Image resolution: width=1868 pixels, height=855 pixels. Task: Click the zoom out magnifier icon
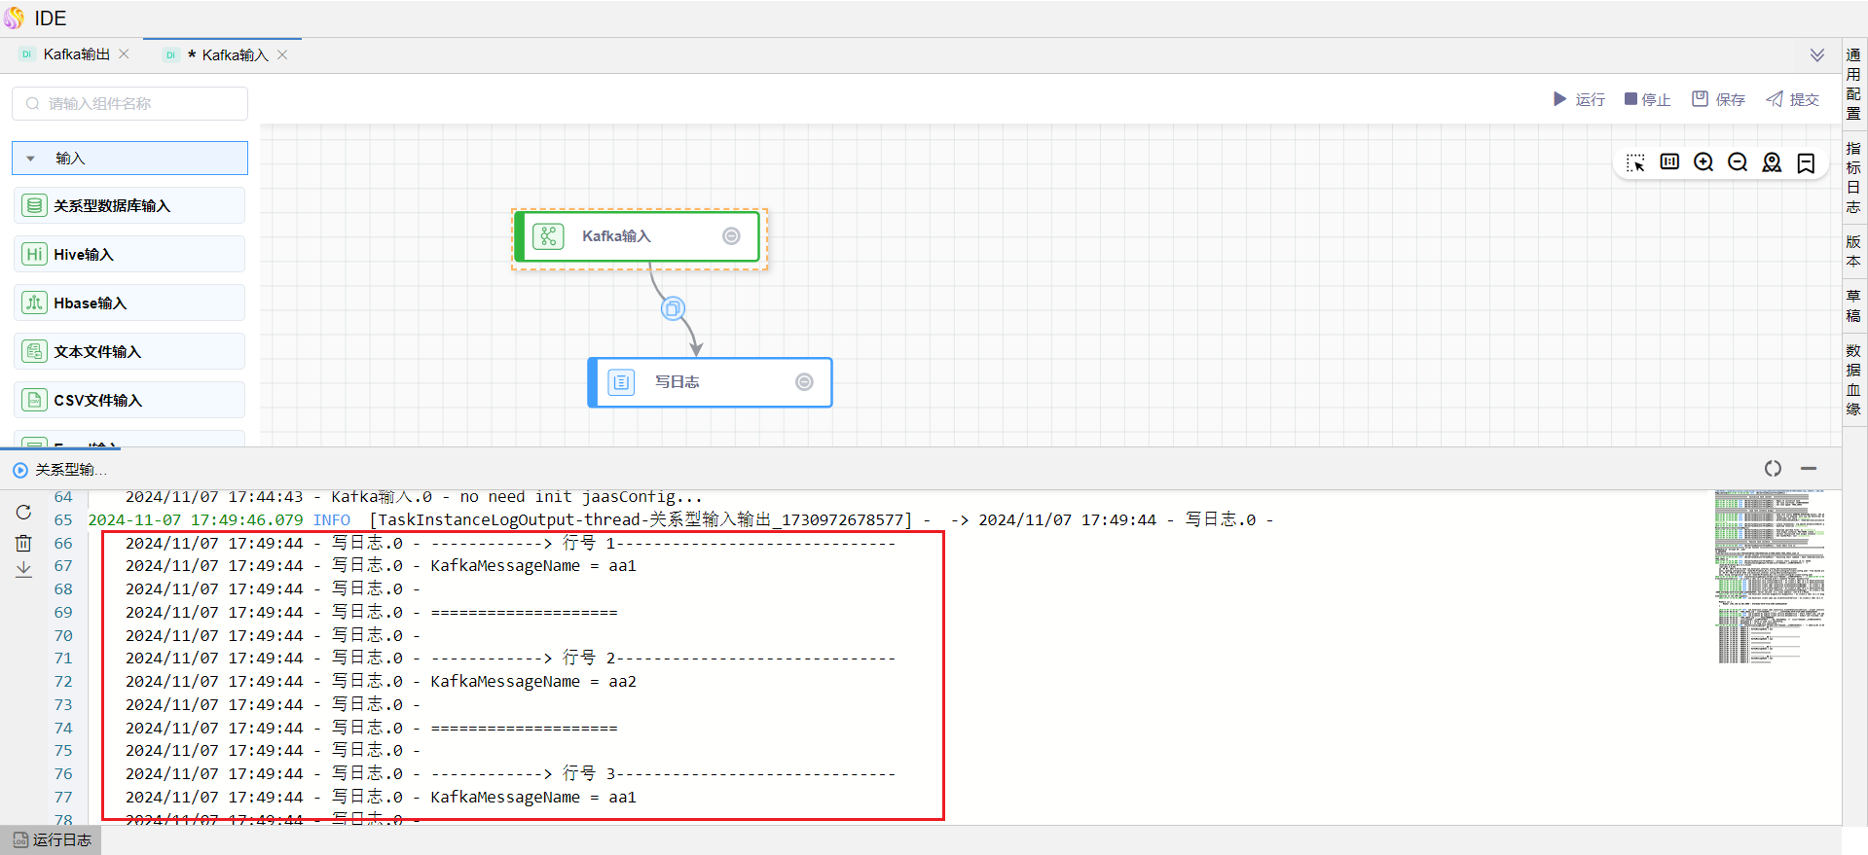click(x=1738, y=163)
